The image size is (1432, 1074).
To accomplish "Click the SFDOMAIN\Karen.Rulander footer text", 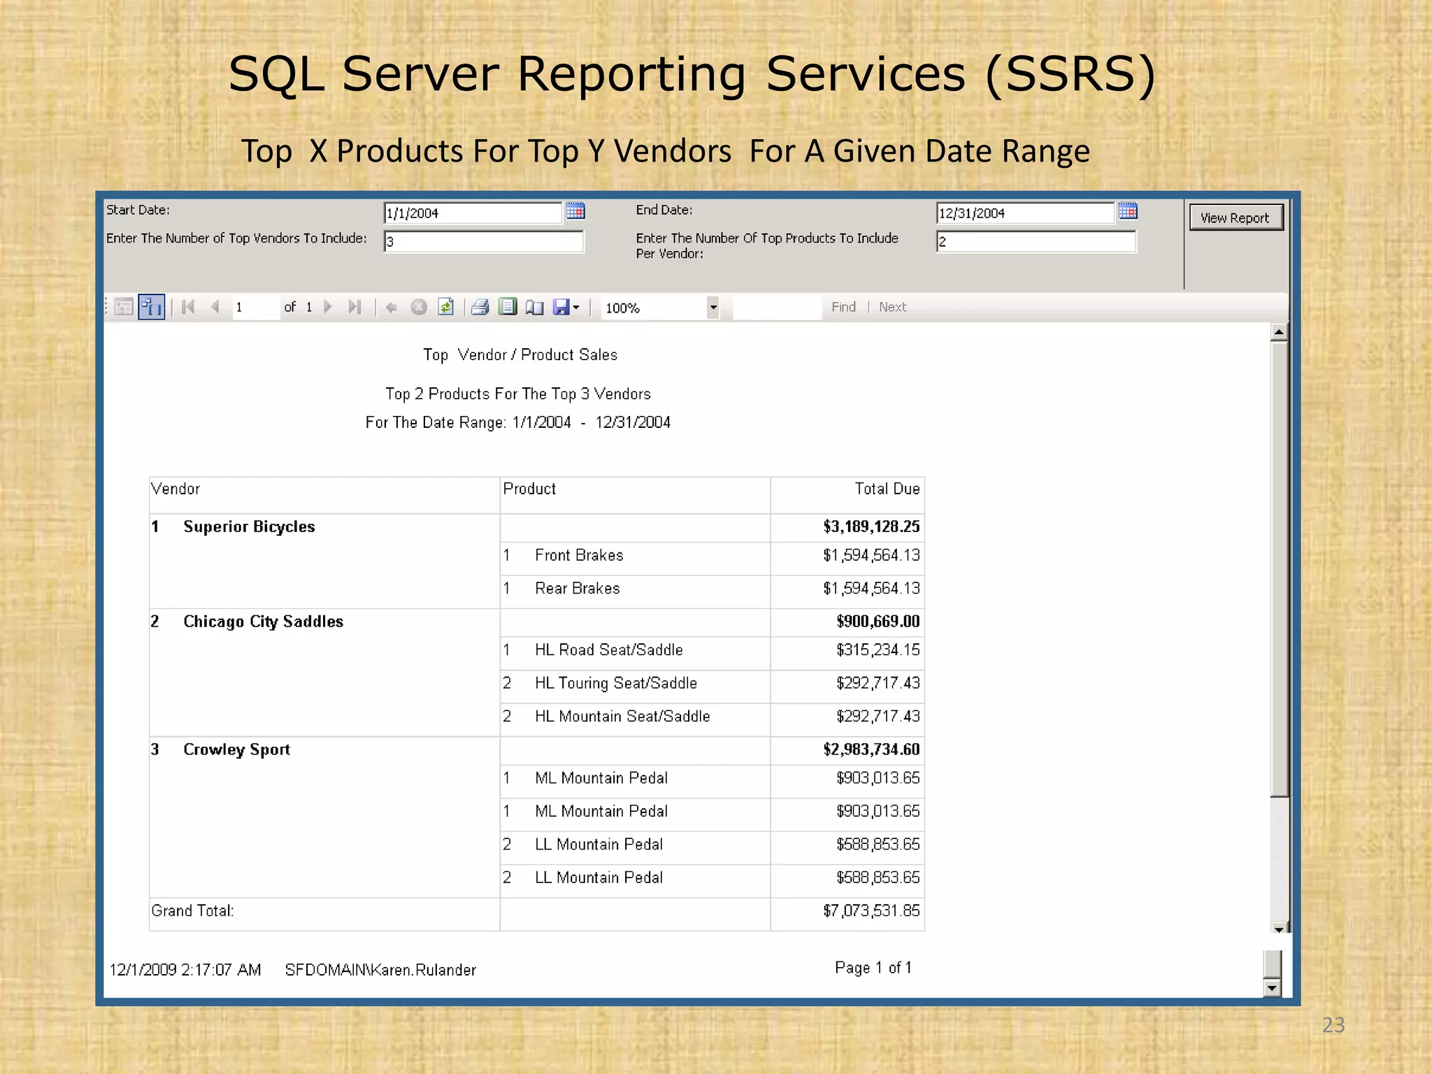I will [x=380, y=970].
